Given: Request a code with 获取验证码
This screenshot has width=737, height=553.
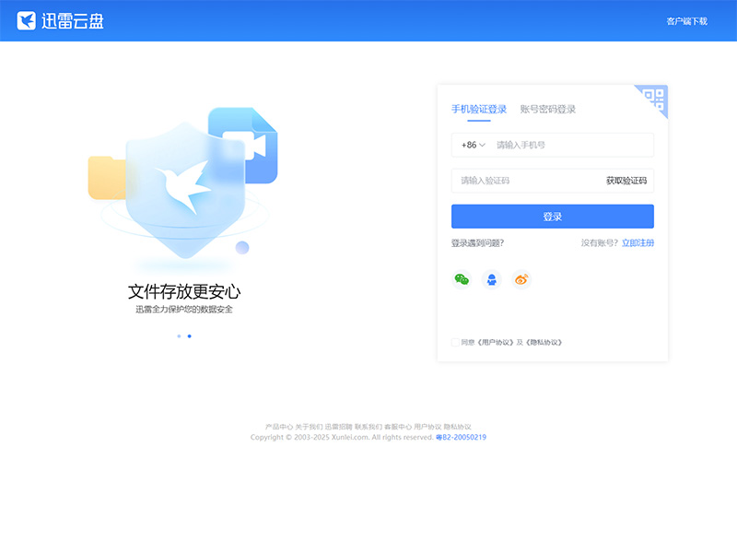Looking at the screenshot, I should (x=629, y=180).
